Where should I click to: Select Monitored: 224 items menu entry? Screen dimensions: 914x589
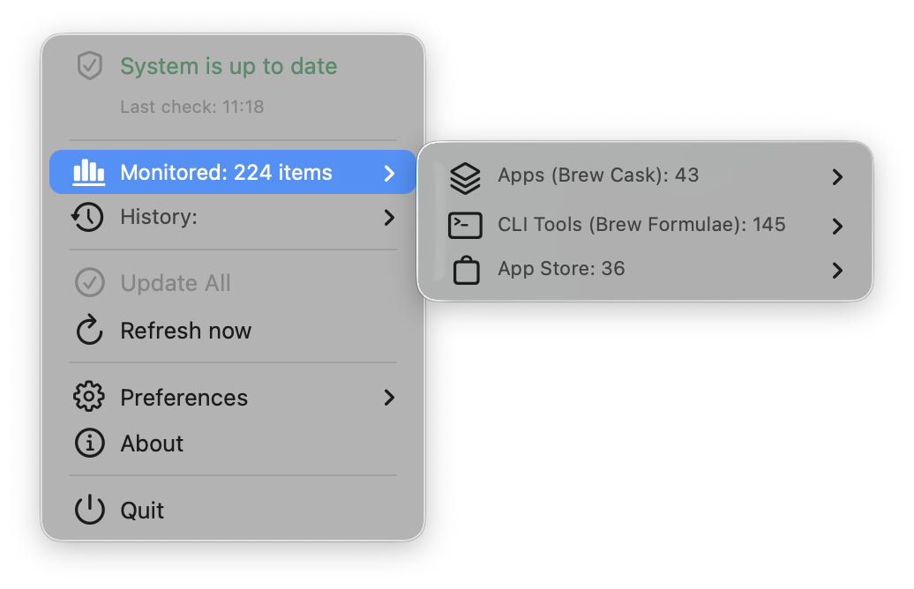pyautogui.click(x=226, y=172)
